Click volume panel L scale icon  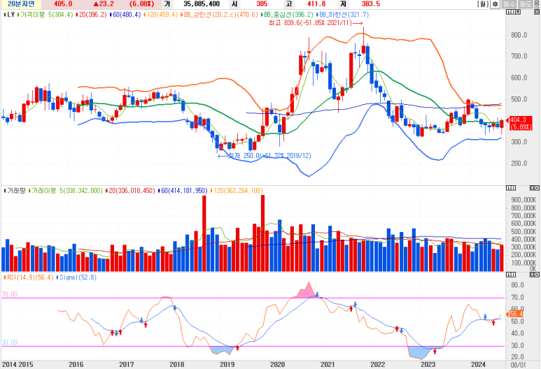(x=509, y=188)
